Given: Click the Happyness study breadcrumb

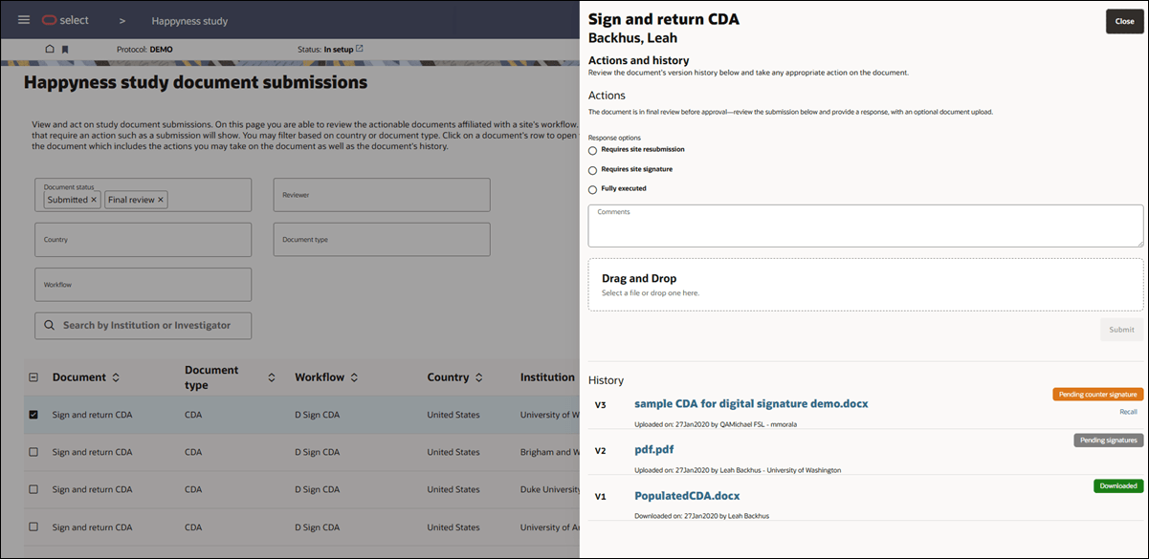Looking at the screenshot, I should point(188,20).
